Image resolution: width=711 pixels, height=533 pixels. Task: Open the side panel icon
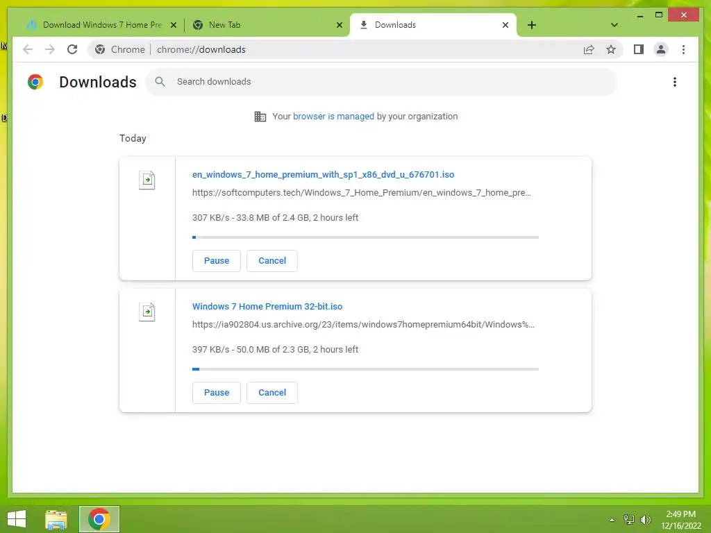639,49
